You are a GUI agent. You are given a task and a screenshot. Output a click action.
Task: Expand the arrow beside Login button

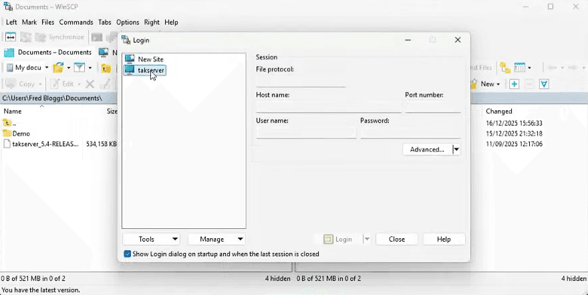coord(367,239)
